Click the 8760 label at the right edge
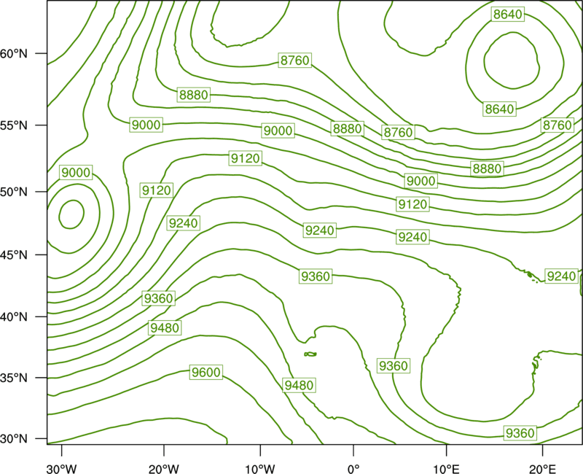This screenshot has width=583, height=474. click(x=557, y=125)
